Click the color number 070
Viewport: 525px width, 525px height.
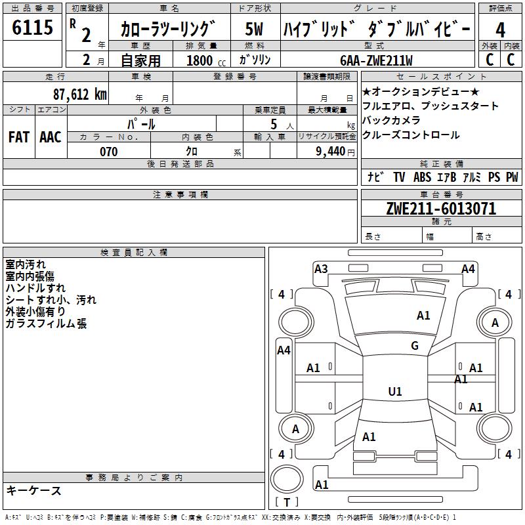(x=108, y=152)
